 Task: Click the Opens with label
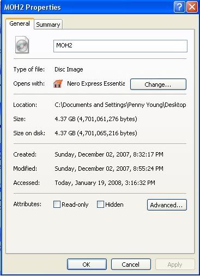click(29, 83)
